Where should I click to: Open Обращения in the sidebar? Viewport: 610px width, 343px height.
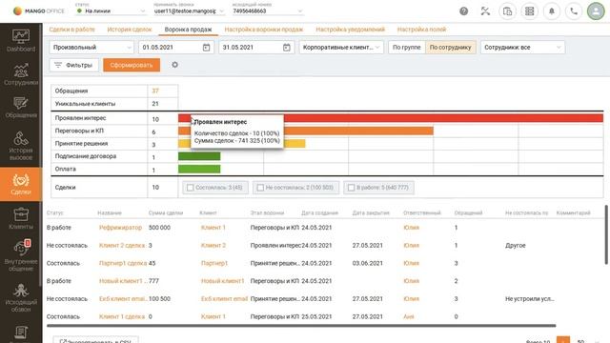pos(21,108)
